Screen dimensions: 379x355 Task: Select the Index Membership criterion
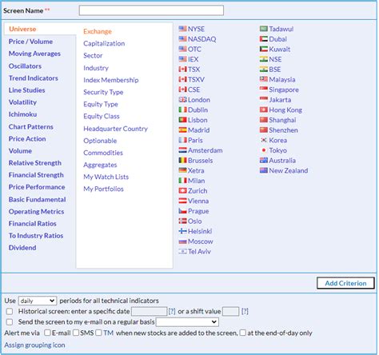coord(111,80)
